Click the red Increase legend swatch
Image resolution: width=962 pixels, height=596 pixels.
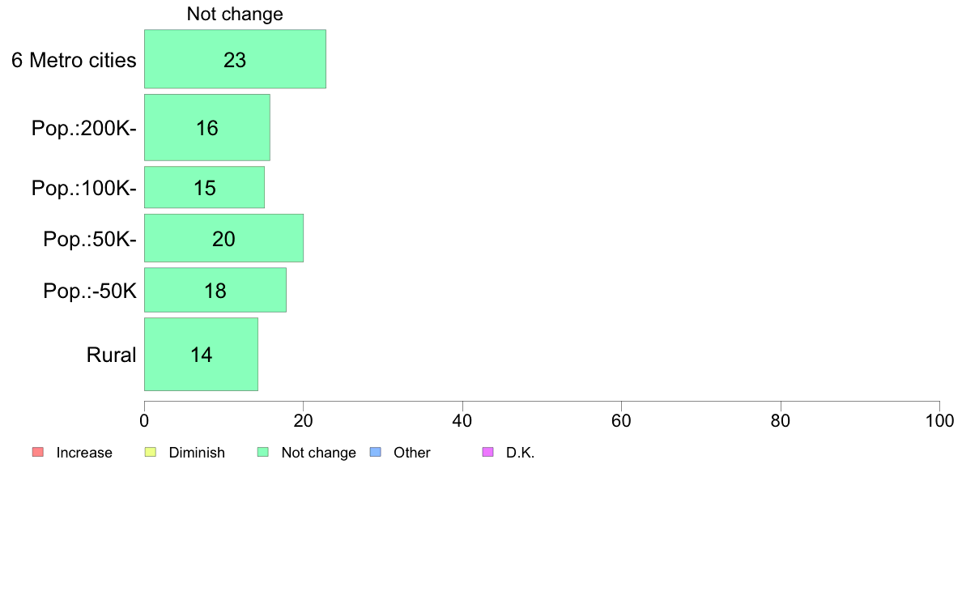[38, 453]
